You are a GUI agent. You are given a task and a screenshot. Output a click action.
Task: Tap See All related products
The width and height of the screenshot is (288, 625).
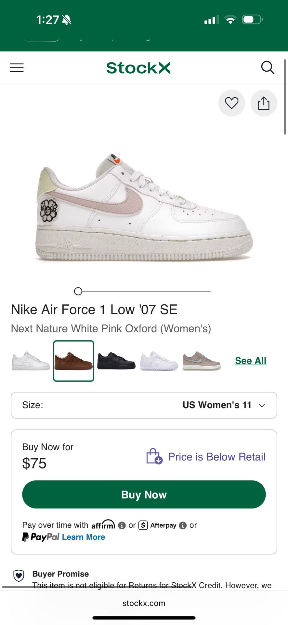point(250,361)
